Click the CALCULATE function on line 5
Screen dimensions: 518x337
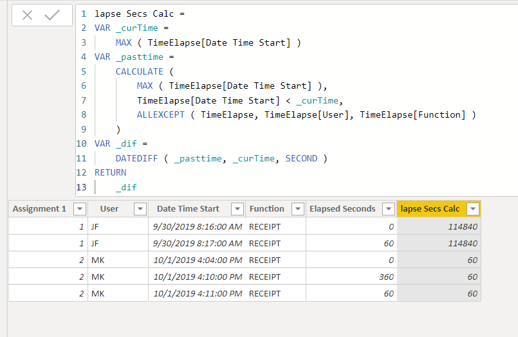tap(139, 71)
